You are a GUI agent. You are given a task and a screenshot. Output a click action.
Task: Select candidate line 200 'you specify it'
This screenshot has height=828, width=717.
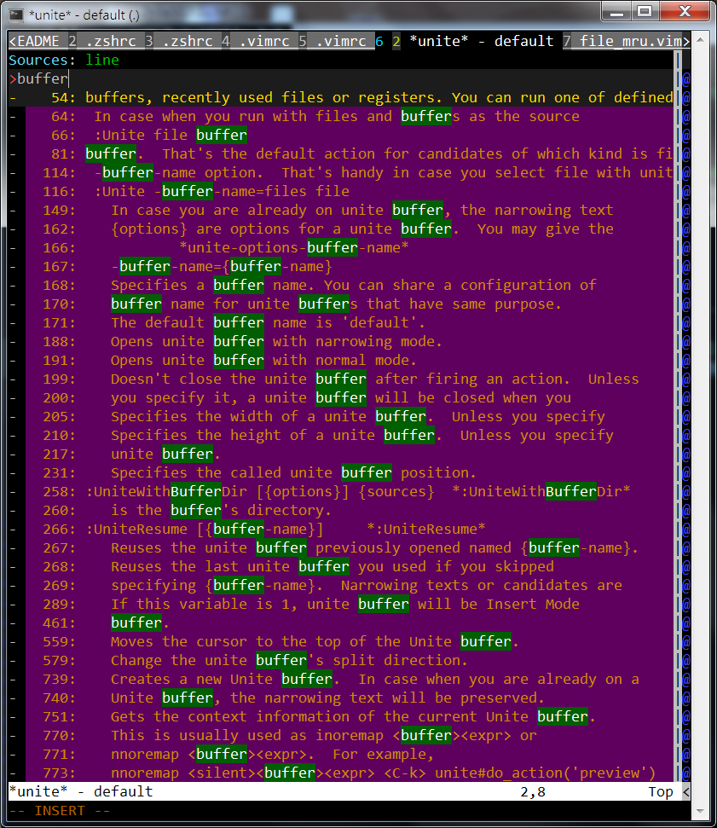coord(341,397)
